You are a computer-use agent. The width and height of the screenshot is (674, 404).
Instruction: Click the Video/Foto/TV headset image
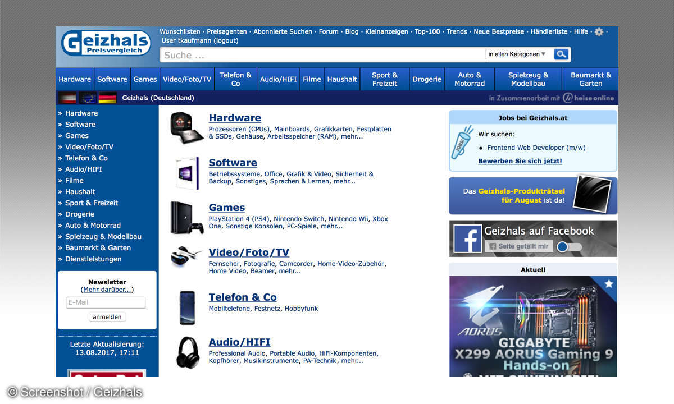pyautogui.click(x=187, y=257)
